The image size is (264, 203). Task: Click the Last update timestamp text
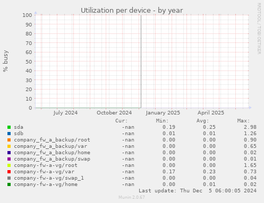point(198,191)
